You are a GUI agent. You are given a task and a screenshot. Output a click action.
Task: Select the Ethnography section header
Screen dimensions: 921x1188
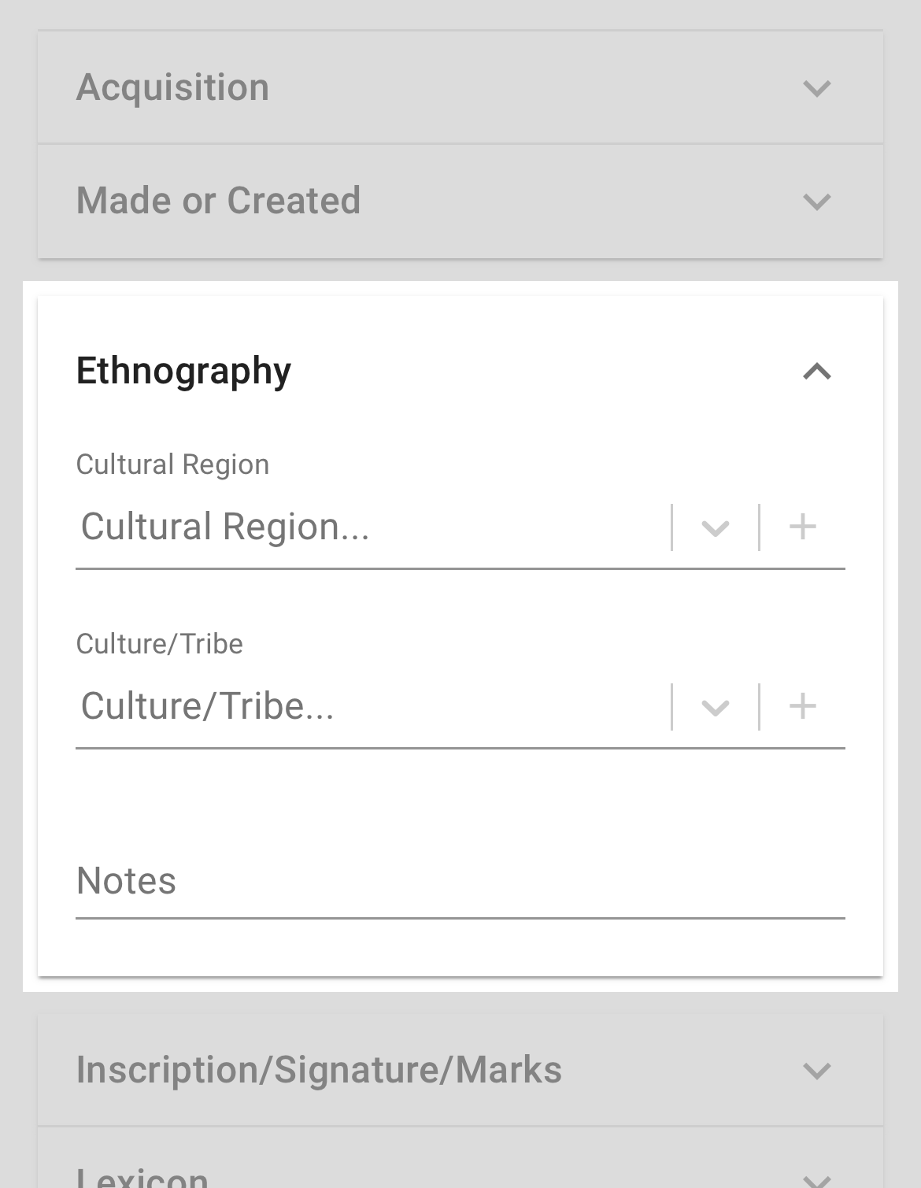pyautogui.click(x=184, y=371)
